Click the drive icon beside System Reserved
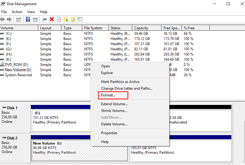The width and height of the screenshot is (245, 165). coord(2,75)
